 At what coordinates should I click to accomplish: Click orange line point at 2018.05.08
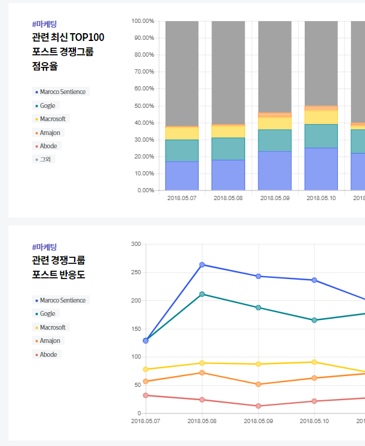tap(202, 372)
